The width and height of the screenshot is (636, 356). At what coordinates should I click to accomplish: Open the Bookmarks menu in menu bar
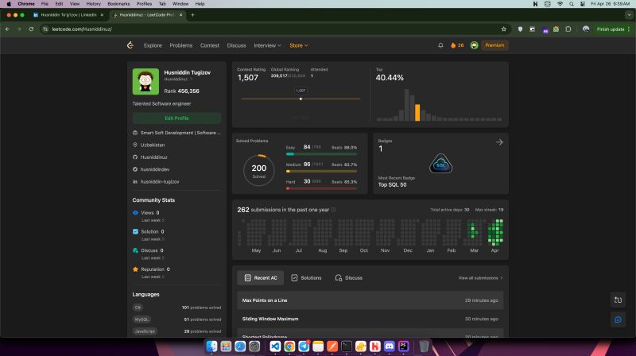click(118, 4)
